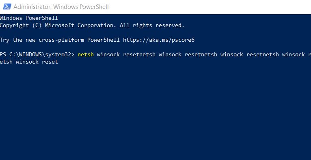The image size is (311, 160).
Task: Click the 'Administrator: Windows PowerShell' window title
Action: [61, 7]
